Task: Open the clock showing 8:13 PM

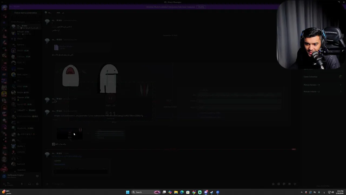Action: (x=340, y=192)
